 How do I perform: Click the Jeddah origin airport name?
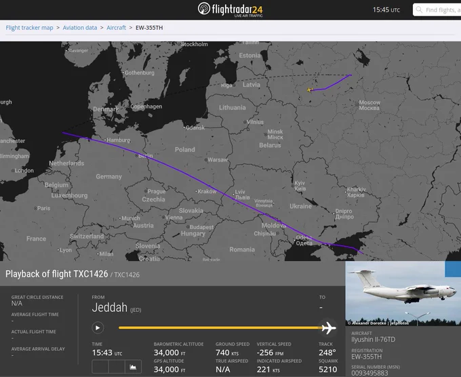pyautogui.click(x=109, y=308)
